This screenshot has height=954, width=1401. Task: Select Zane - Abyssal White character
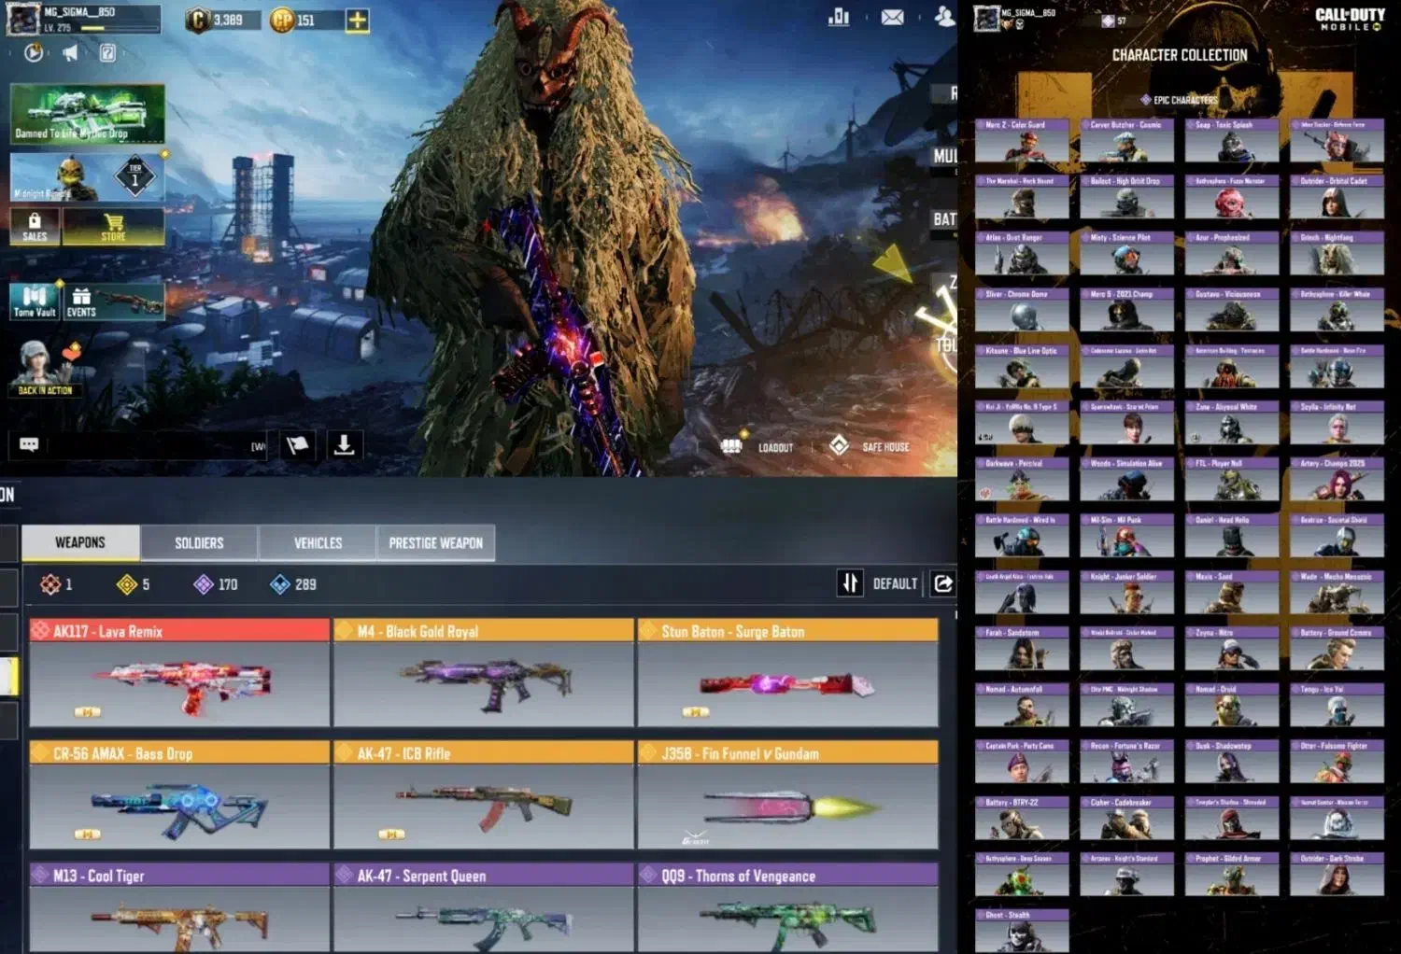pos(1232,423)
